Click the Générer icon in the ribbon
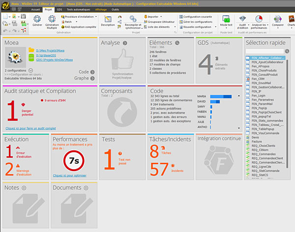This screenshot has height=232, width=295. click(37, 20)
